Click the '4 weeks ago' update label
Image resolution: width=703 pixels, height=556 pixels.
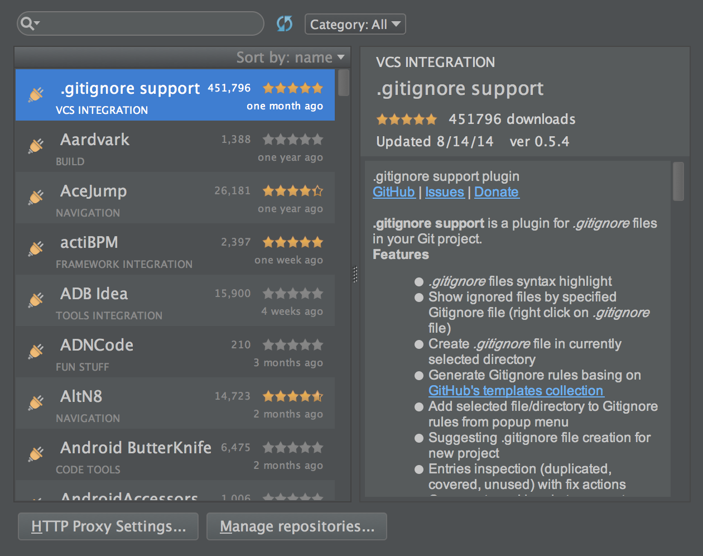[292, 311]
